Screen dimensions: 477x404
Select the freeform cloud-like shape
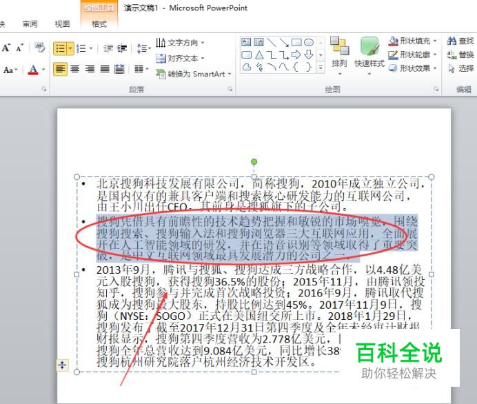[247, 67]
